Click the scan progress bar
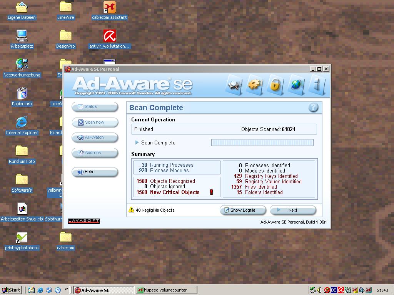This screenshot has height=295, width=394. 262,143
